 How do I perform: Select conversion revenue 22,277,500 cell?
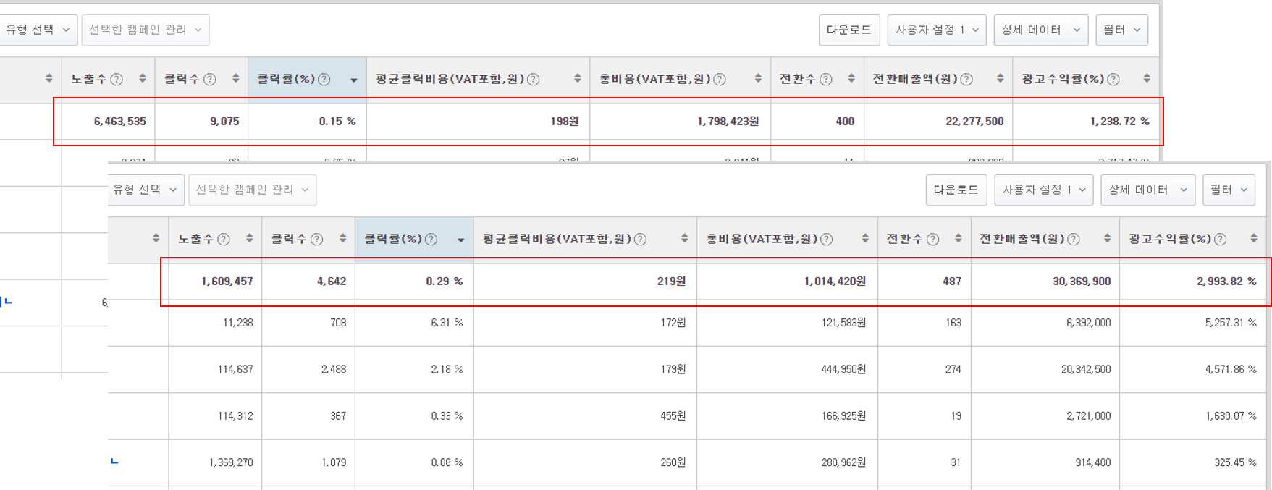938,122
